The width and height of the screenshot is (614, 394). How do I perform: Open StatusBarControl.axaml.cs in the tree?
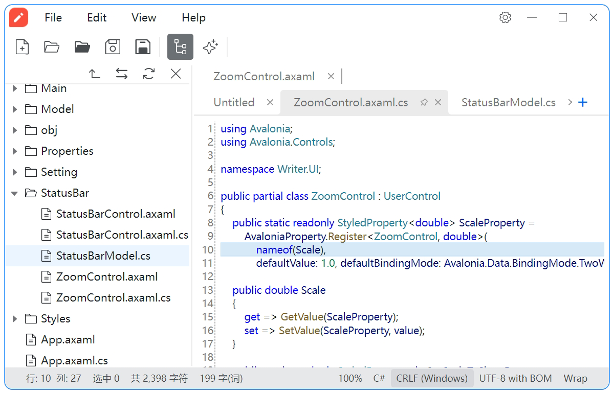[122, 235]
